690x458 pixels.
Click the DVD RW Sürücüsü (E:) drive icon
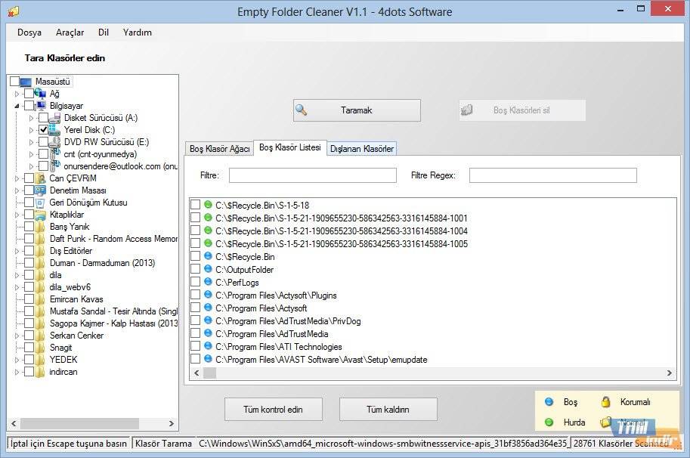pyautogui.click(x=55, y=142)
